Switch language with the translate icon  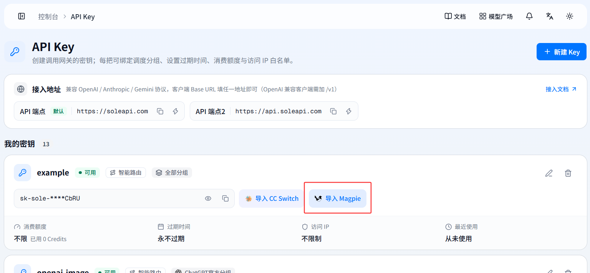coord(550,16)
